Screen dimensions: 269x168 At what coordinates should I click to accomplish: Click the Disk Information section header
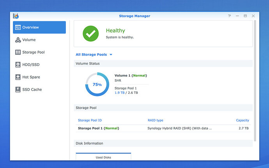[x=163, y=143]
